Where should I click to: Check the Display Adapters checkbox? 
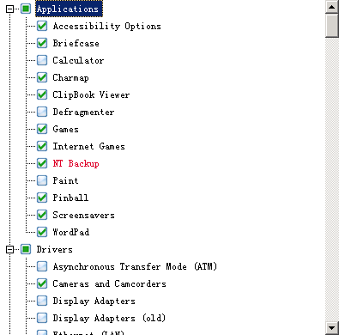coord(42,301)
